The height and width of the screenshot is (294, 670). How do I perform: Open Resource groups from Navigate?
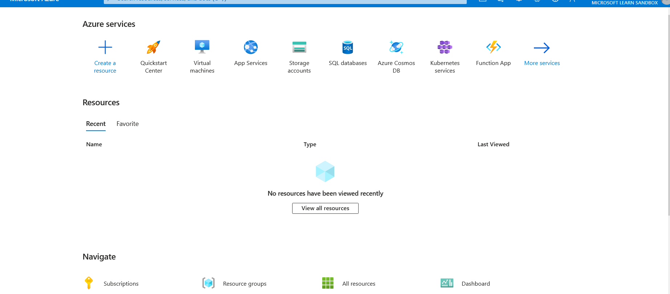coord(234,283)
